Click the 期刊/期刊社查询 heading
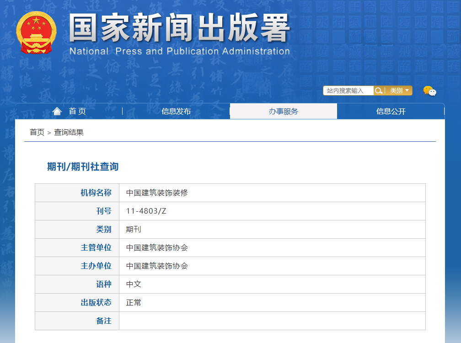461x343 pixels. pyautogui.click(x=83, y=166)
